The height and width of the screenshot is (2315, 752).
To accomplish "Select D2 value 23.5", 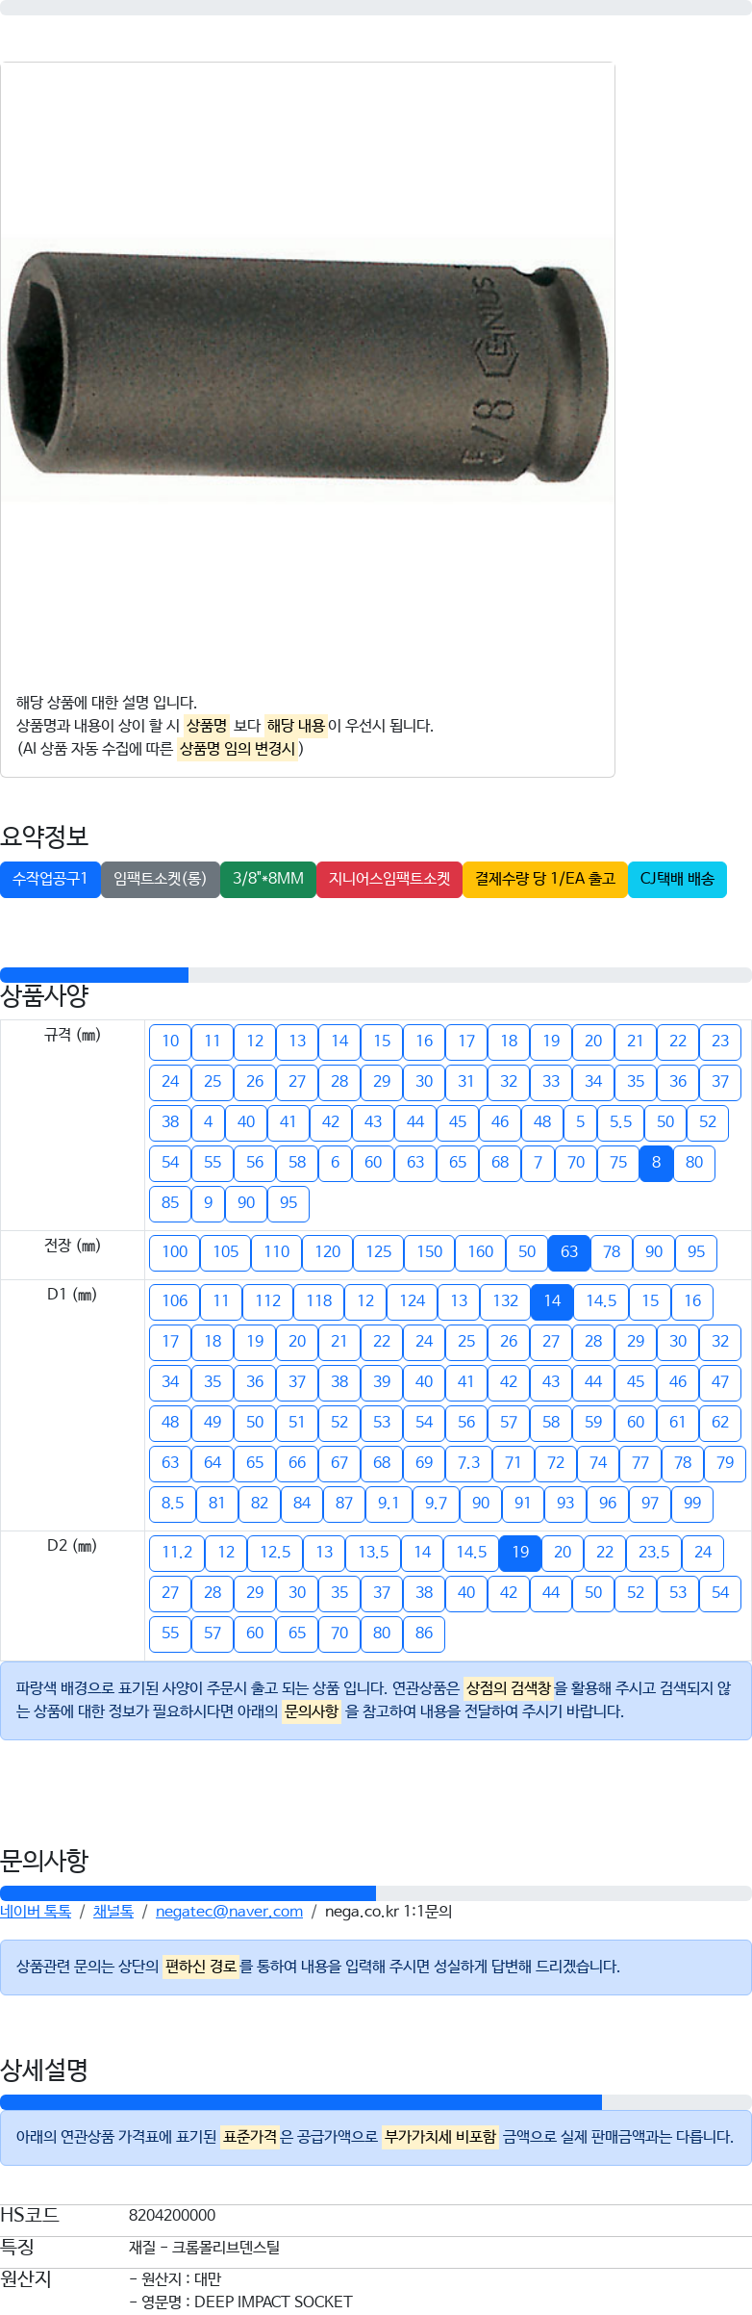I will click(654, 1553).
